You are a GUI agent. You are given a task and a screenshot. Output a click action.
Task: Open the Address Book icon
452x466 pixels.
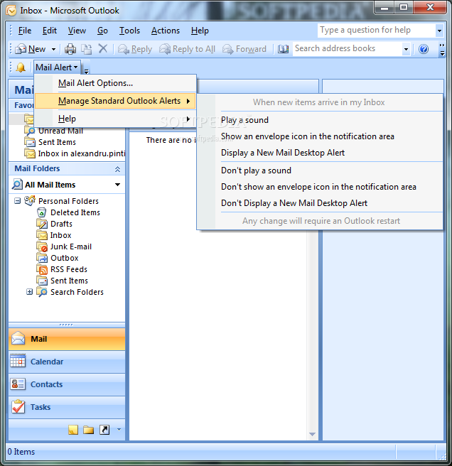tap(283, 49)
